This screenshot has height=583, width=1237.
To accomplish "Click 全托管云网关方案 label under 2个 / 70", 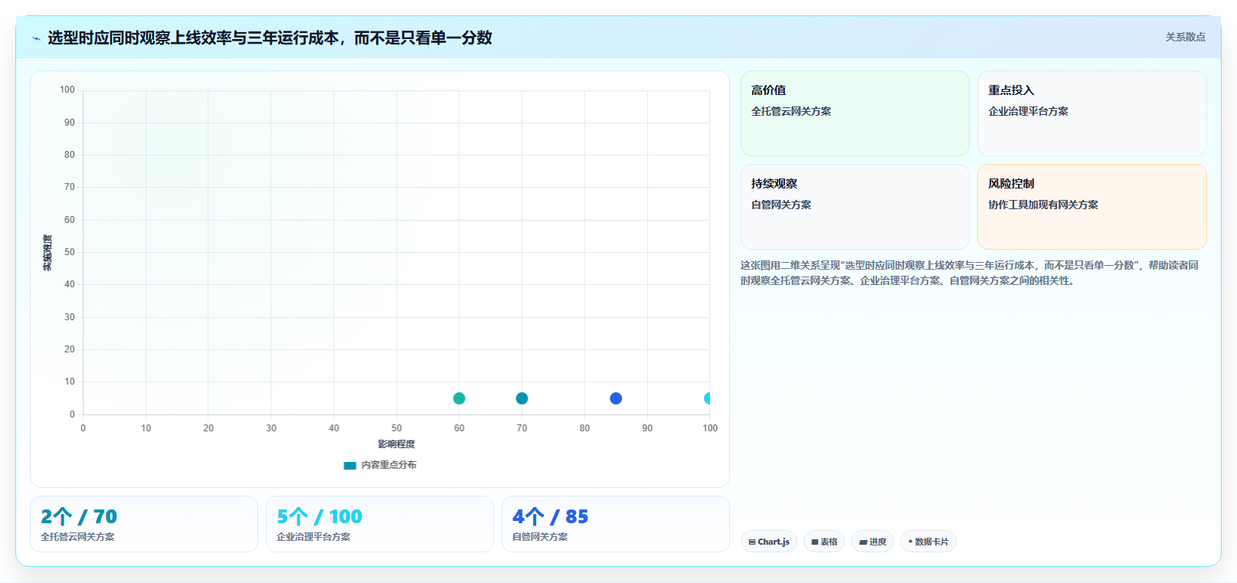I will pyautogui.click(x=77, y=537).
